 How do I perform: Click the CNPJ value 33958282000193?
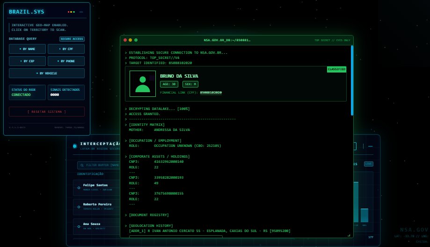[168, 178]
